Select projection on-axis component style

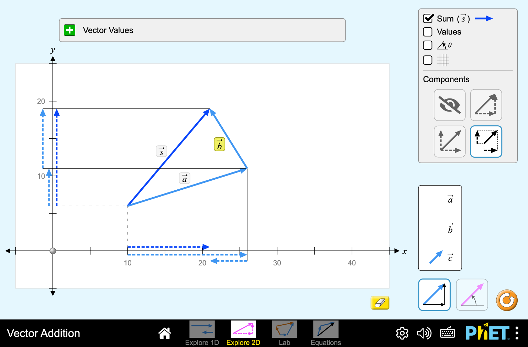point(486,141)
